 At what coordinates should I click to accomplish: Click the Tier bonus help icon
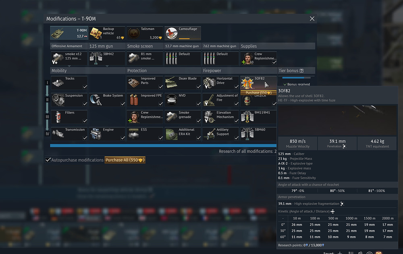(x=301, y=71)
